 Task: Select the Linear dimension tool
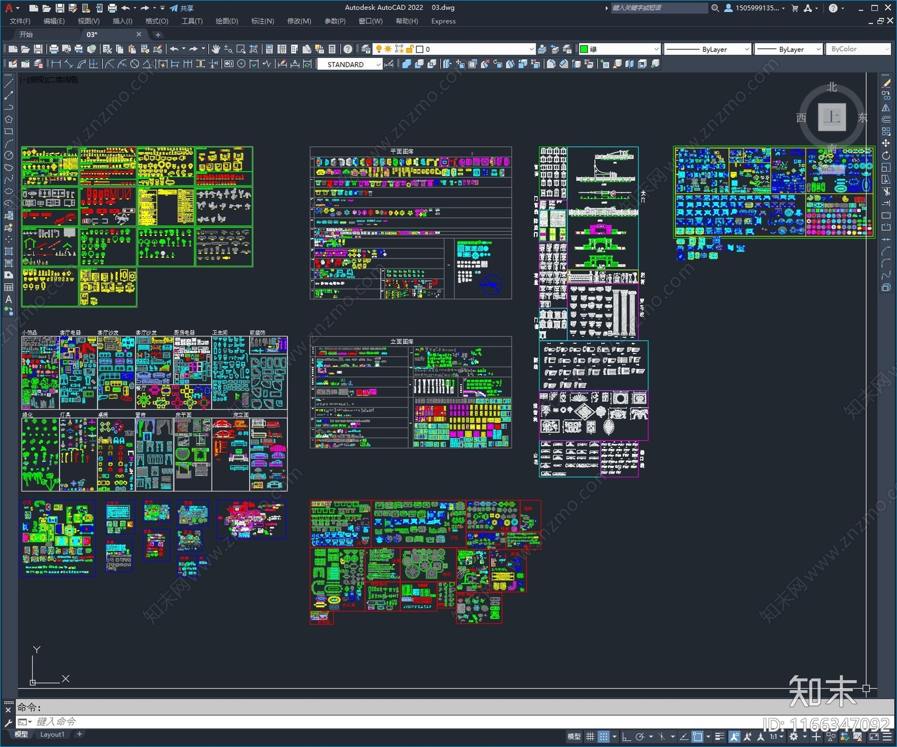[56, 64]
